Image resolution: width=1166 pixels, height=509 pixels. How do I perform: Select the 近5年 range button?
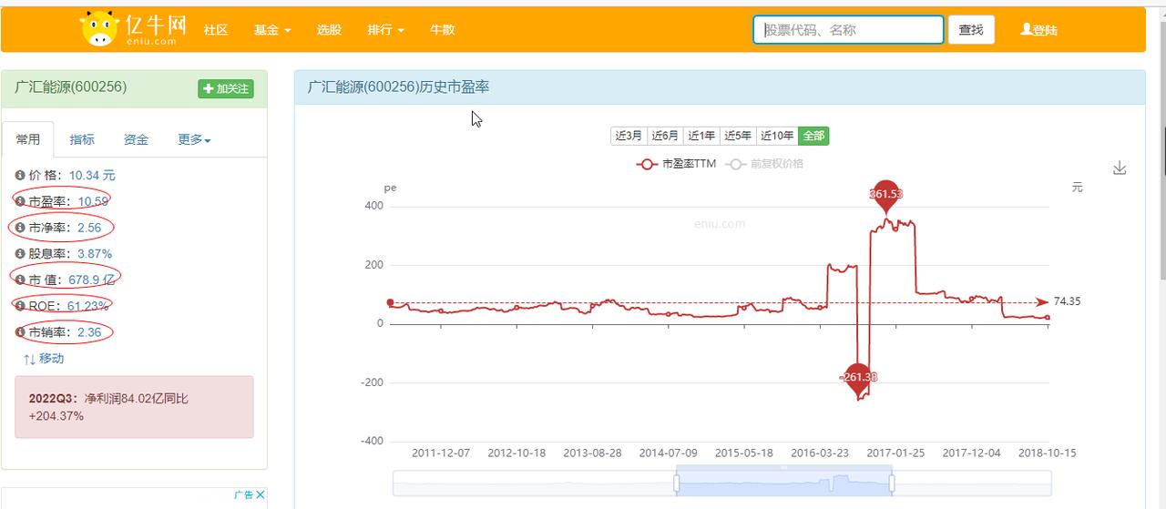(738, 136)
